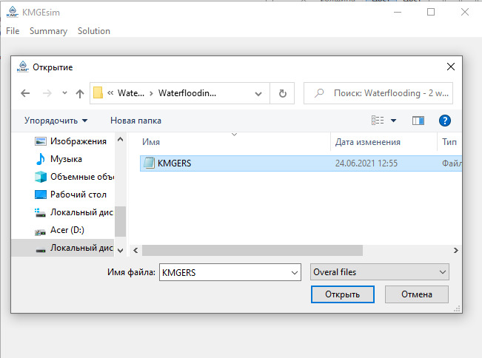
Task: Open the help question mark icon
Action: point(445,121)
